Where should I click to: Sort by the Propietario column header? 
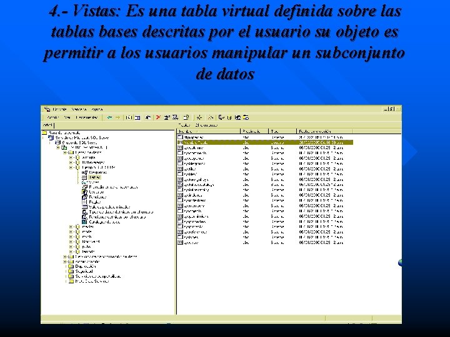tap(254, 131)
